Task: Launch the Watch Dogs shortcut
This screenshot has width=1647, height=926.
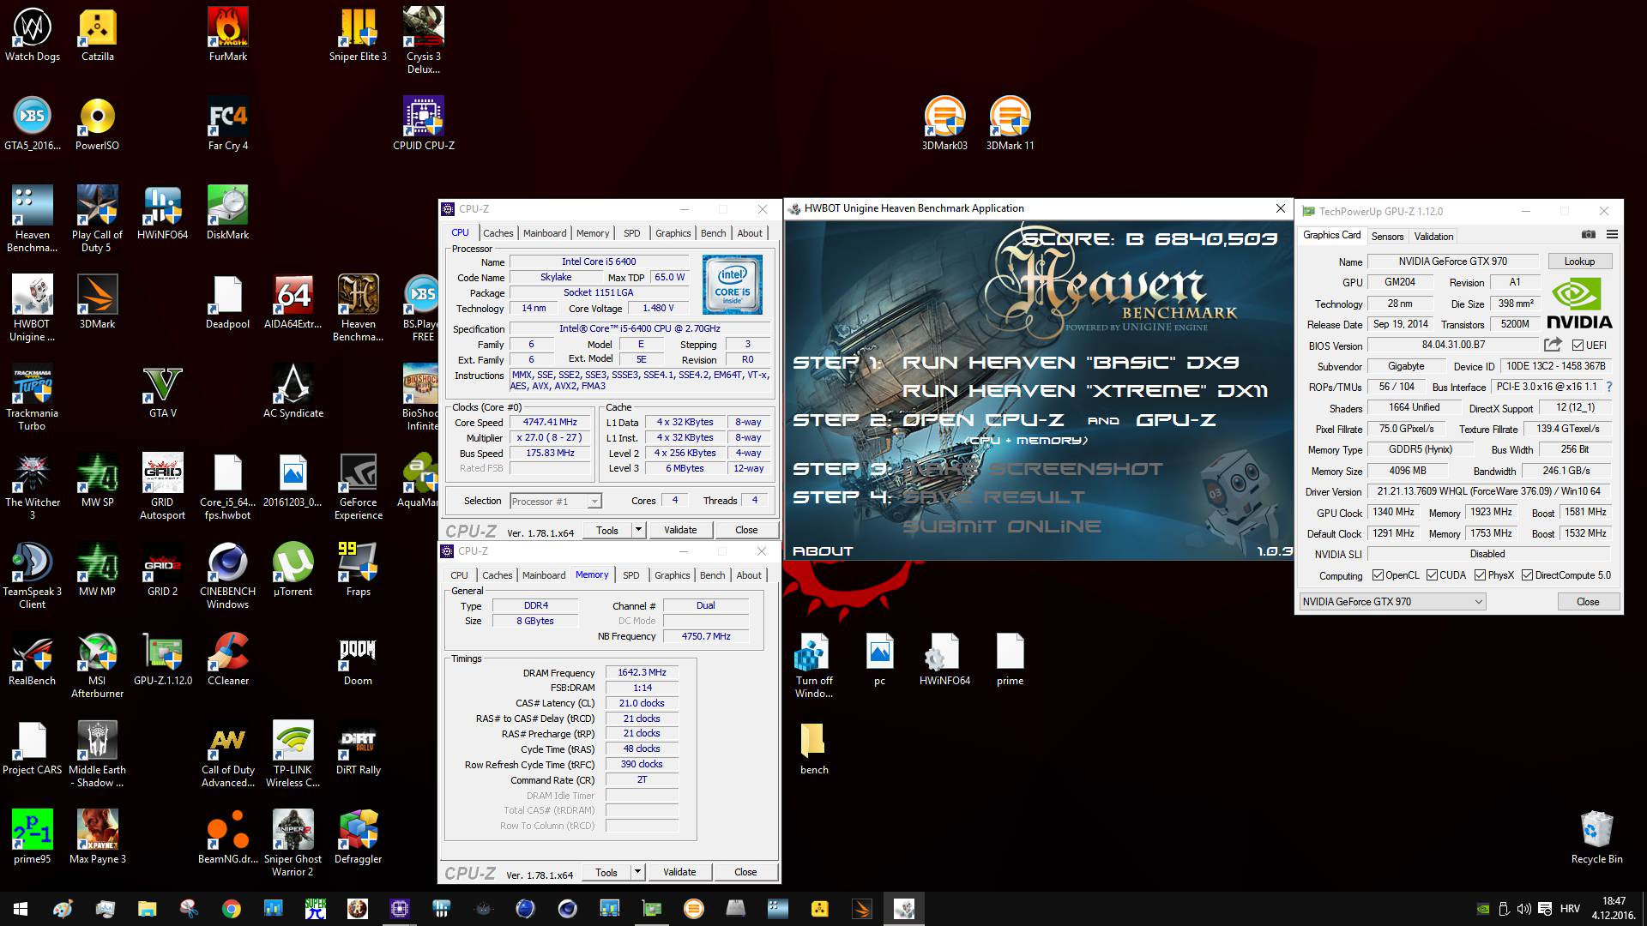Action: pyautogui.click(x=32, y=34)
